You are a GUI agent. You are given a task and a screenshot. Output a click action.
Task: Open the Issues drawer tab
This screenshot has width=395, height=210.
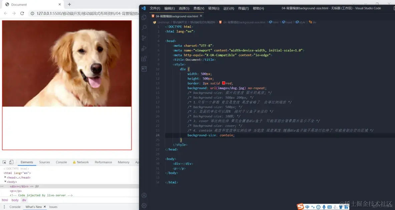[53, 207]
